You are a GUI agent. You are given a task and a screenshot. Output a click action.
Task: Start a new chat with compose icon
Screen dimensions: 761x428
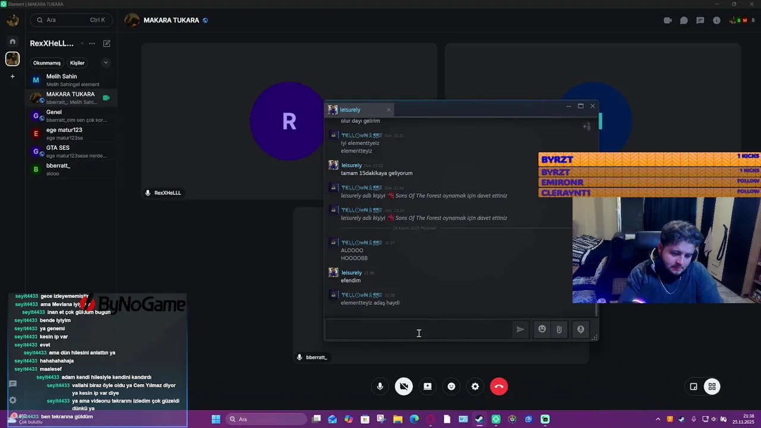pyautogui.click(x=107, y=43)
